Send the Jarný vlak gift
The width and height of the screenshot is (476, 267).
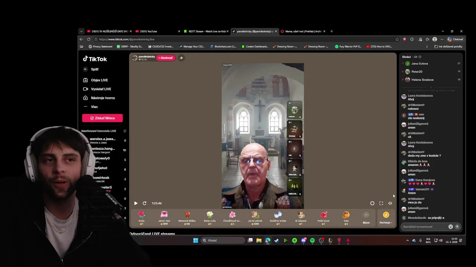coord(164,218)
